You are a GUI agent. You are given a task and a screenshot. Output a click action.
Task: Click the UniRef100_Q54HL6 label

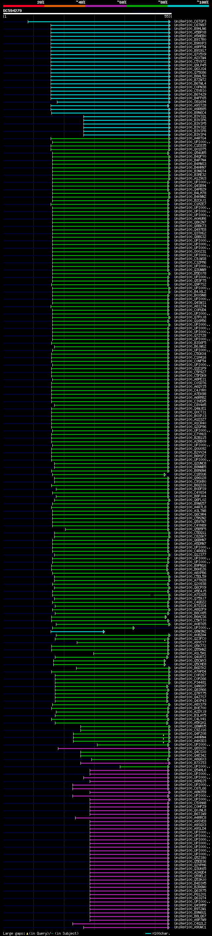point(190,770)
